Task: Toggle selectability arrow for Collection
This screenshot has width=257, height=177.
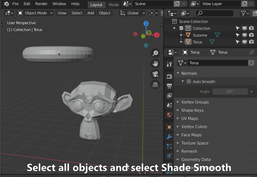Action: click(237, 28)
